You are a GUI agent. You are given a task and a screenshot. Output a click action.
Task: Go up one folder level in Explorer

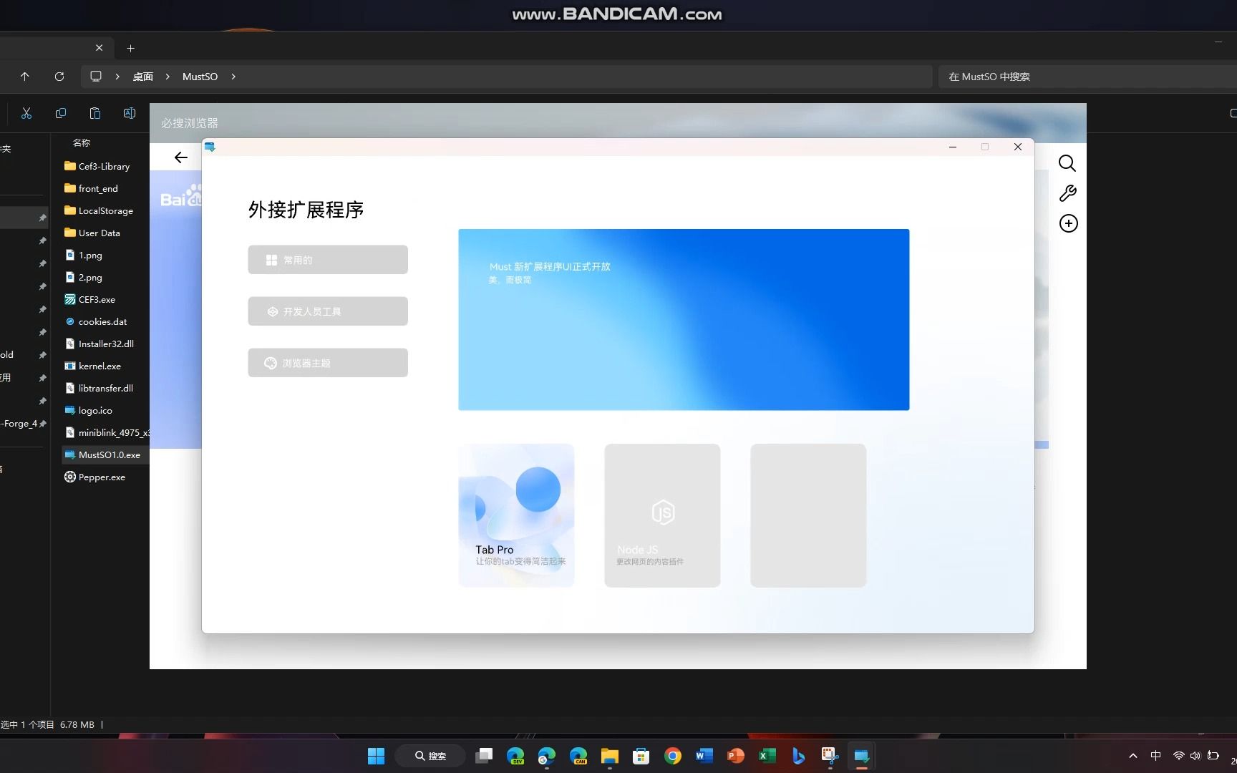tap(25, 77)
